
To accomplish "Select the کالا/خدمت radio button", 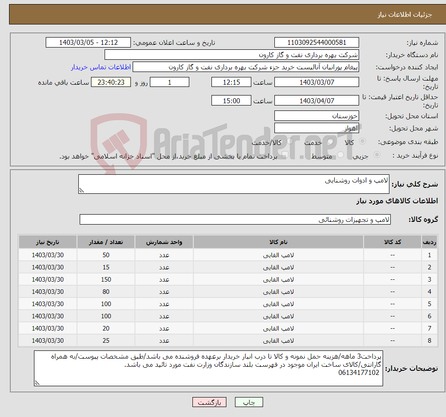I will coord(290,141).
